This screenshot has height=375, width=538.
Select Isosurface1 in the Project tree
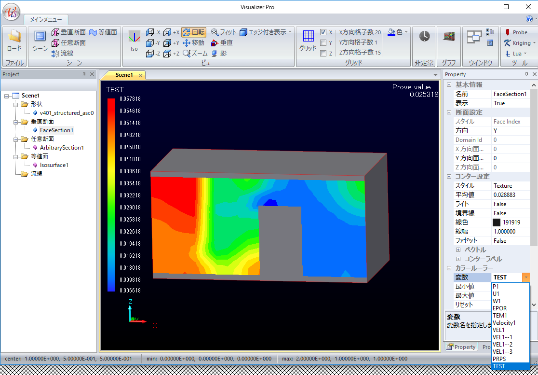(x=54, y=165)
